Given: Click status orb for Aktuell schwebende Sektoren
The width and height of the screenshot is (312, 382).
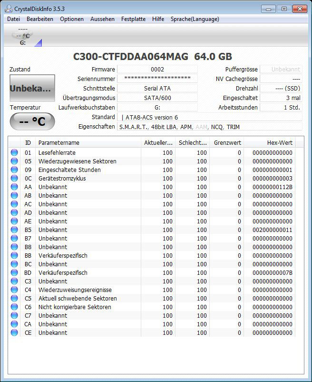Looking at the screenshot, I should (14, 298).
